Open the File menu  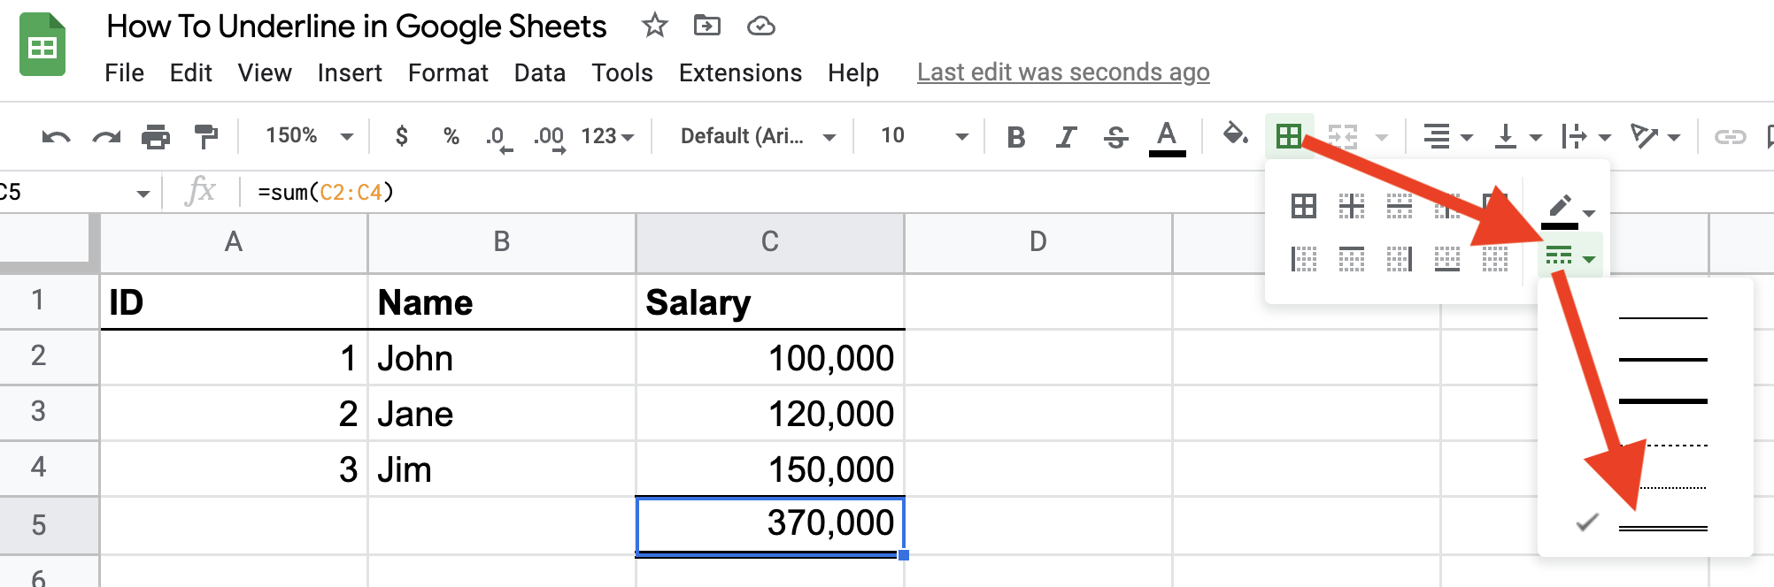click(124, 72)
